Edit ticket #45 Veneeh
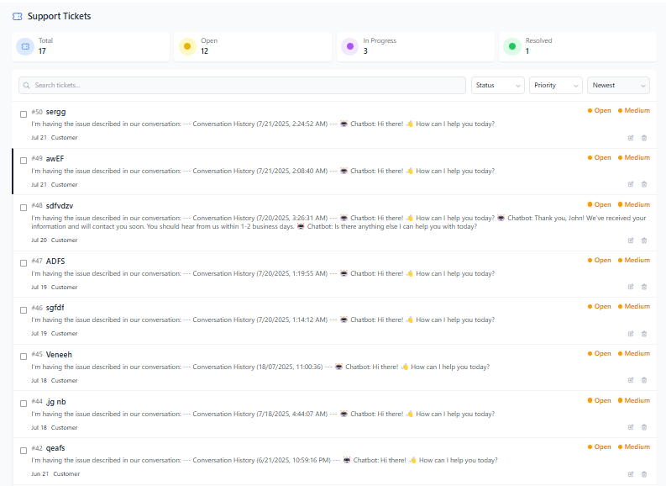 pyautogui.click(x=631, y=380)
